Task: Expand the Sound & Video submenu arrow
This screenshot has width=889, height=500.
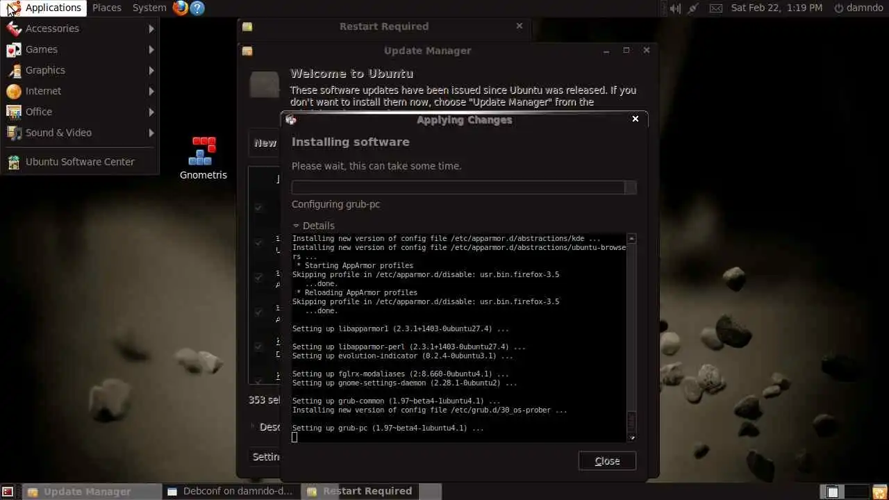Action: pos(151,133)
